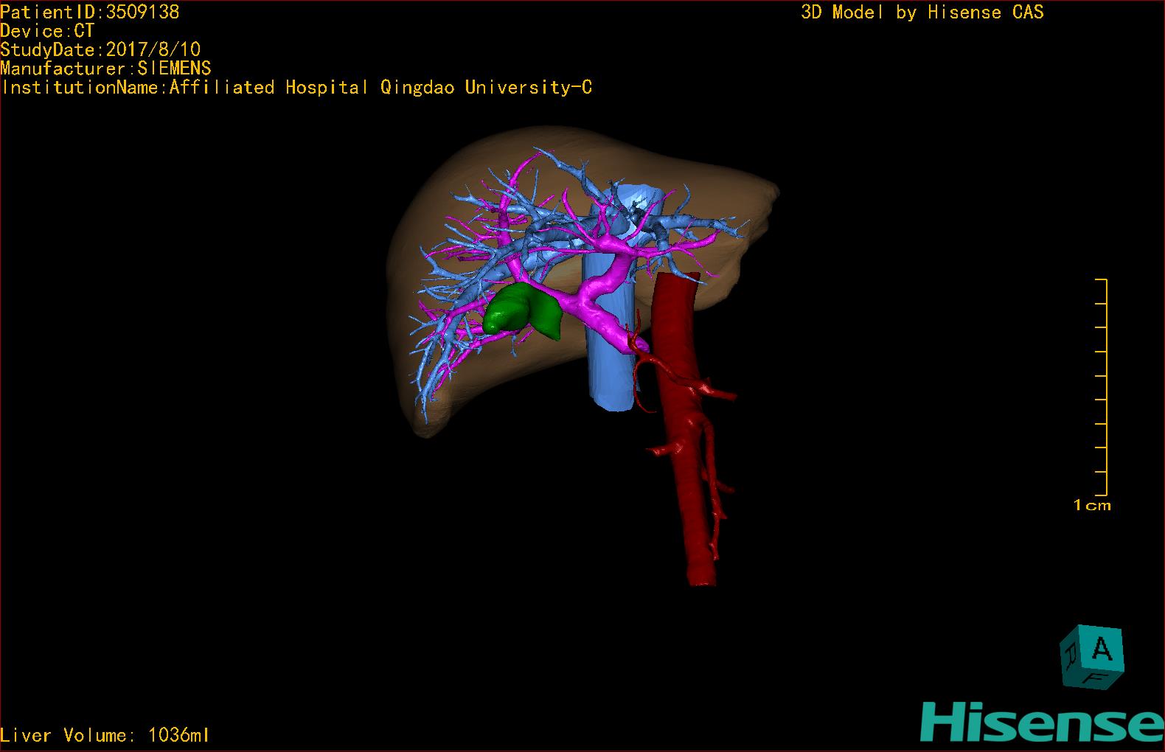
Task: Select the green gallbladder model
Action: [521, 313]
